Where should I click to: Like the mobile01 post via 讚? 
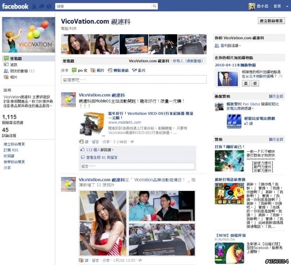click(x=86, y=142)
